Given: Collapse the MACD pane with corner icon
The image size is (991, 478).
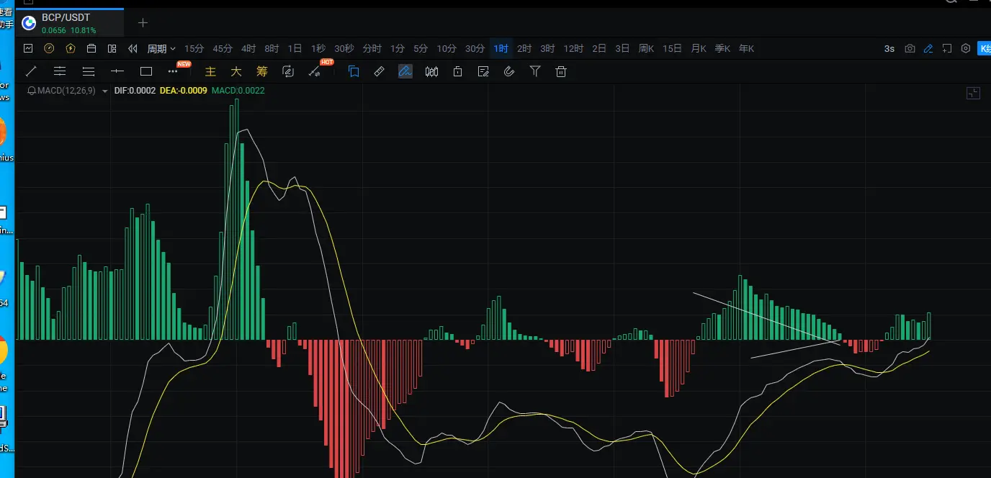Looking at the screenshot, I should (x=973, y=93).
